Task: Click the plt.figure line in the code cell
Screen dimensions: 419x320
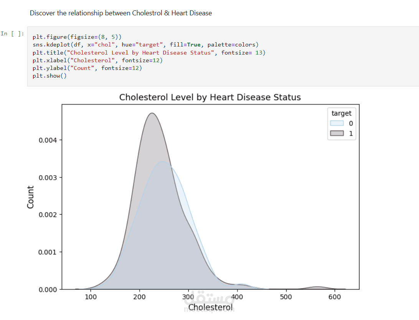Action: 77,37
